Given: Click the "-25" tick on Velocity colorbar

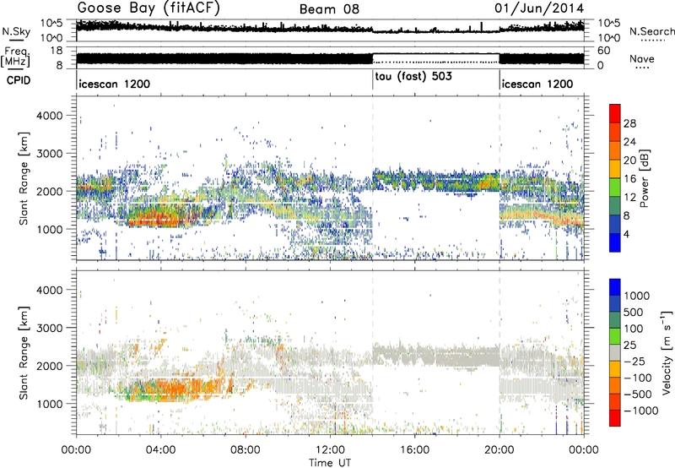Looking at the screenshot, I should (x=634, y=362).
